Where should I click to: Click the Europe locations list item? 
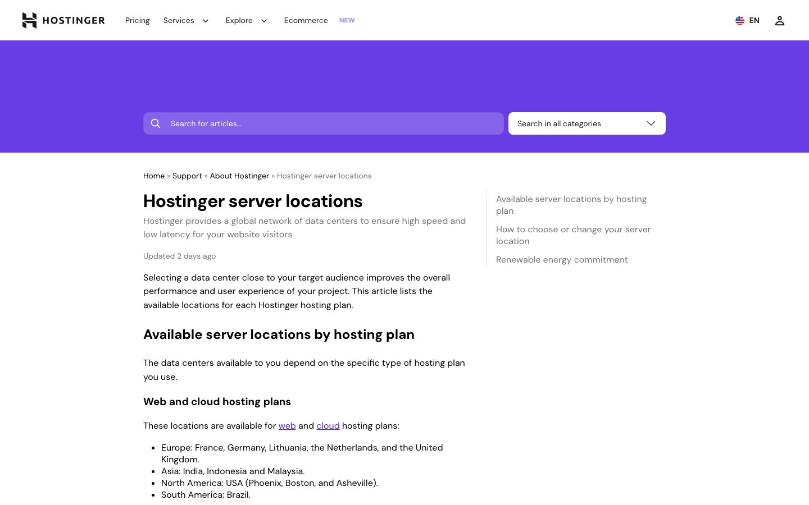point(302,453)
